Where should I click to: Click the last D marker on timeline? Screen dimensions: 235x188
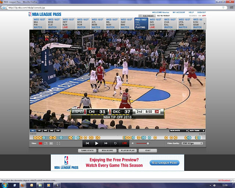pyautogui.click(x=199, y=138)
